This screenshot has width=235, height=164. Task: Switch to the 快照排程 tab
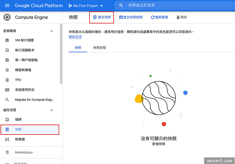point(100,48)
